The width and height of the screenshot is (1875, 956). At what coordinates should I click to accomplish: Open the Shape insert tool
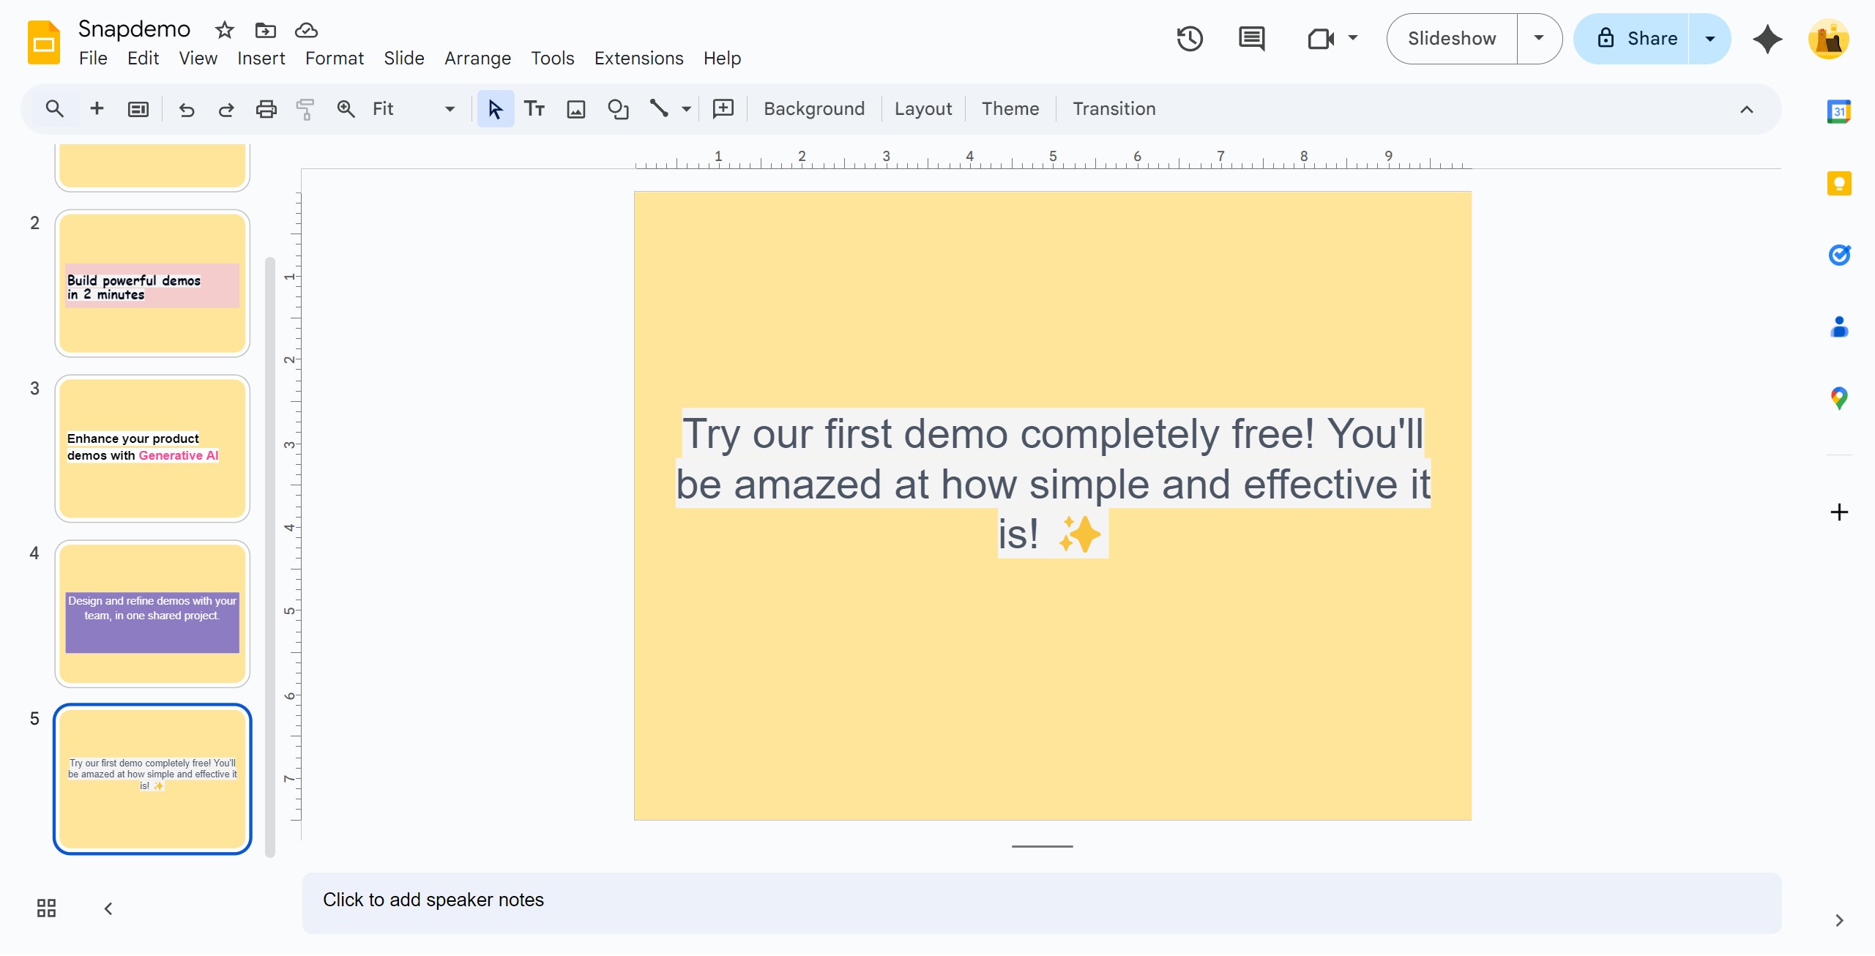[x=619, y=109]
